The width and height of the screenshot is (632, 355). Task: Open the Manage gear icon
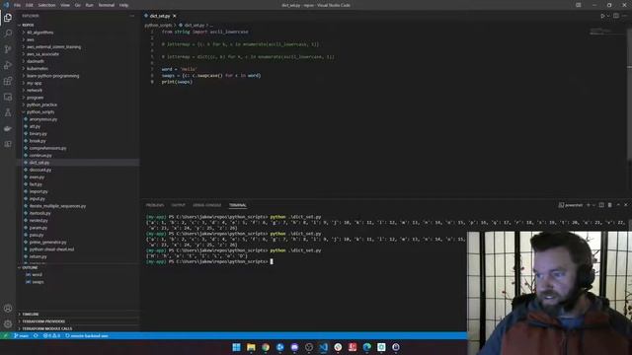click(x=8, y=324)
